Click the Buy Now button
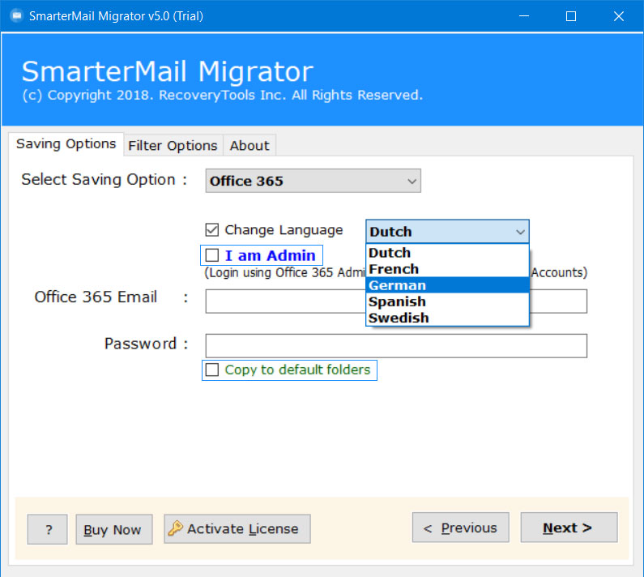The image size is (644, 577). tap(114, 529)
